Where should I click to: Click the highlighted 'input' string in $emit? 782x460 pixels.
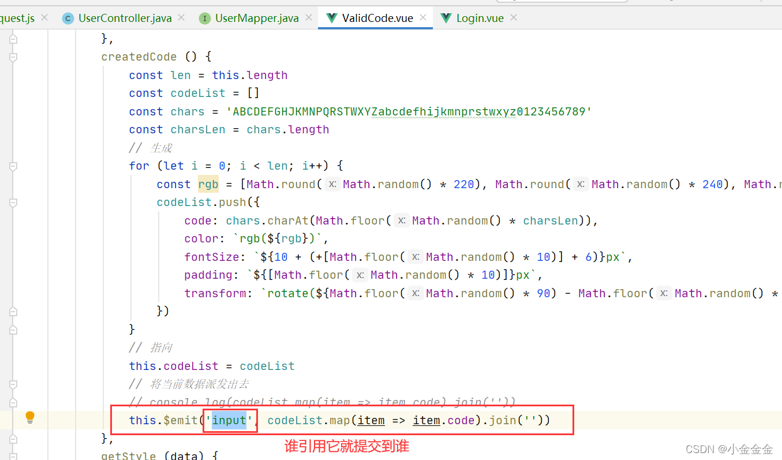click(229, 420)
